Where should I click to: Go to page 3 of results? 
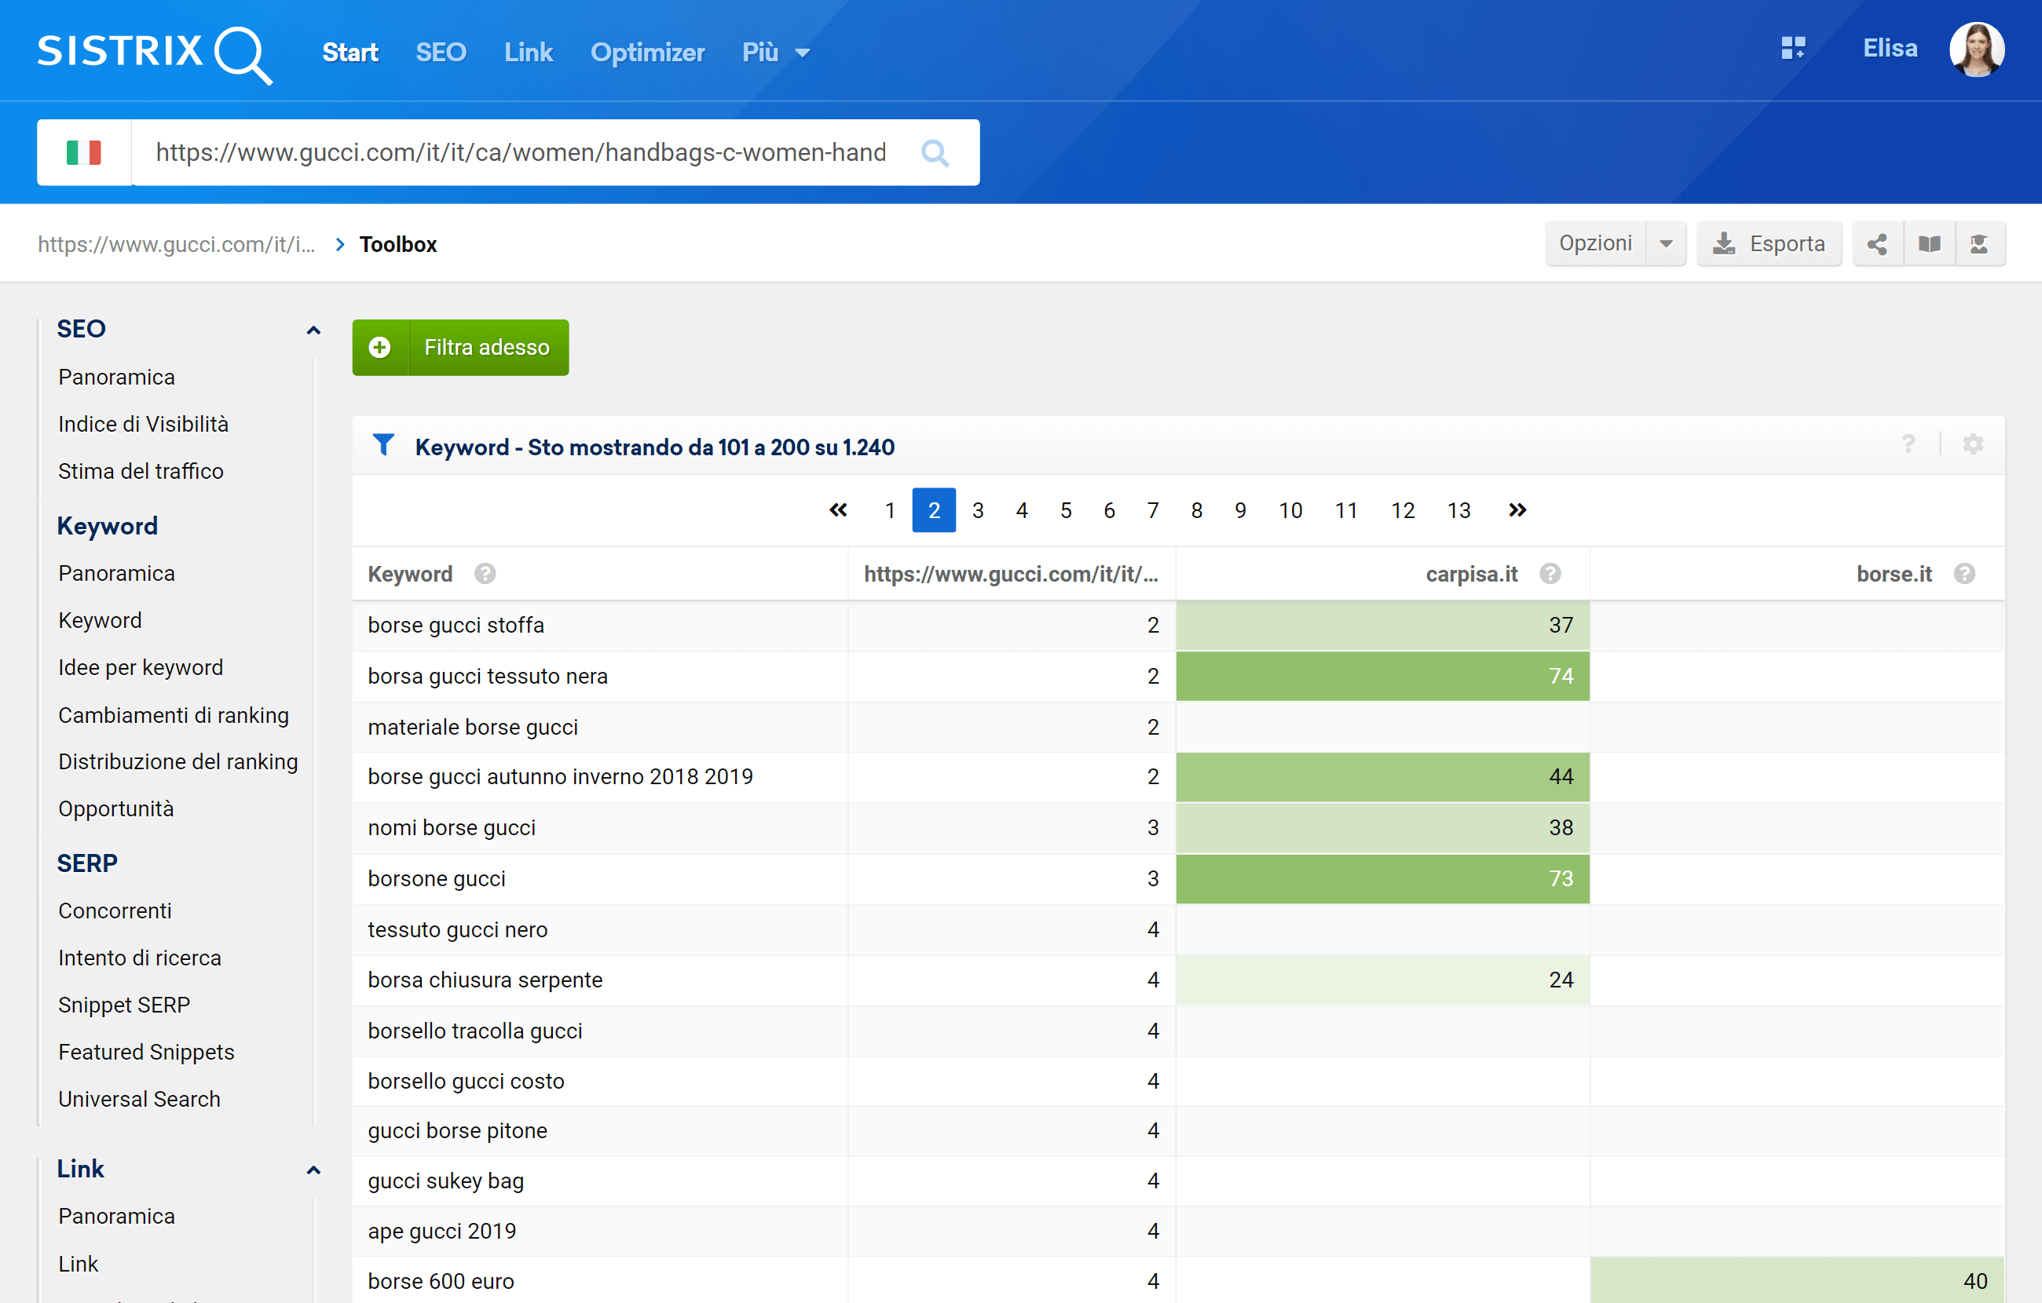click(x=978, y=510)
